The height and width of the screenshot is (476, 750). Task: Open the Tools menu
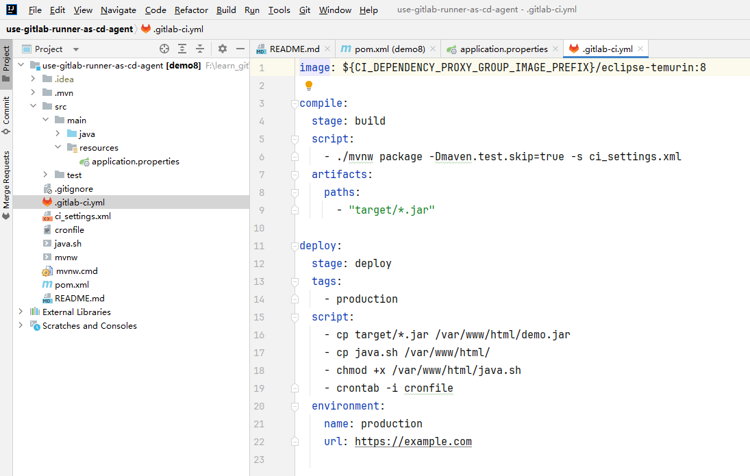[279, 10]
